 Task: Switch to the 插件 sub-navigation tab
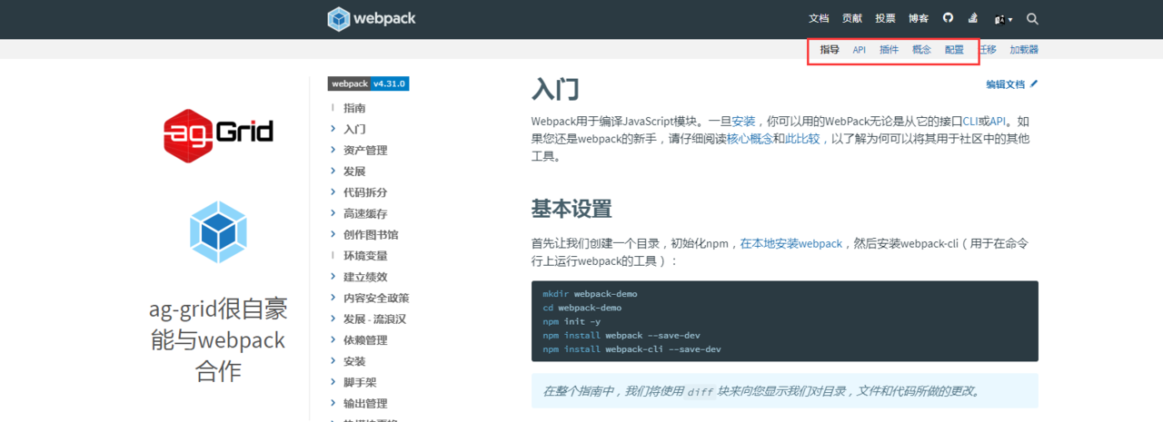889,50
